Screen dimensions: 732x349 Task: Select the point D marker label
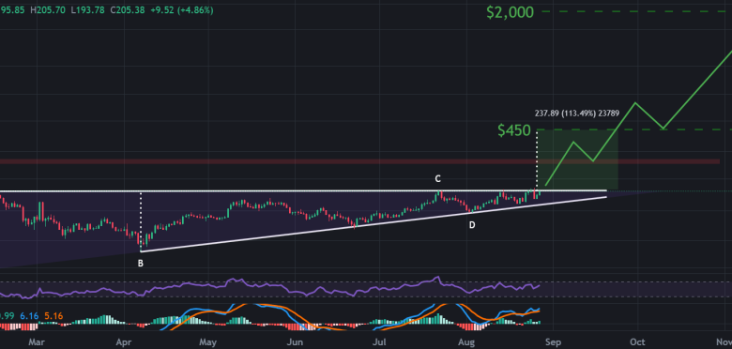[x=472, y=225]
